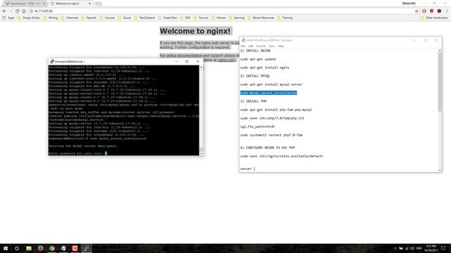Click Notepad scrollbar up arrow
The image size is (451, 253).
(x=440, y=51)
